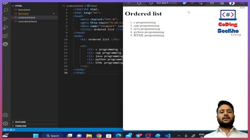
Task: Click the closing </body> tag on line 19
Action: (x=79, y=69)
